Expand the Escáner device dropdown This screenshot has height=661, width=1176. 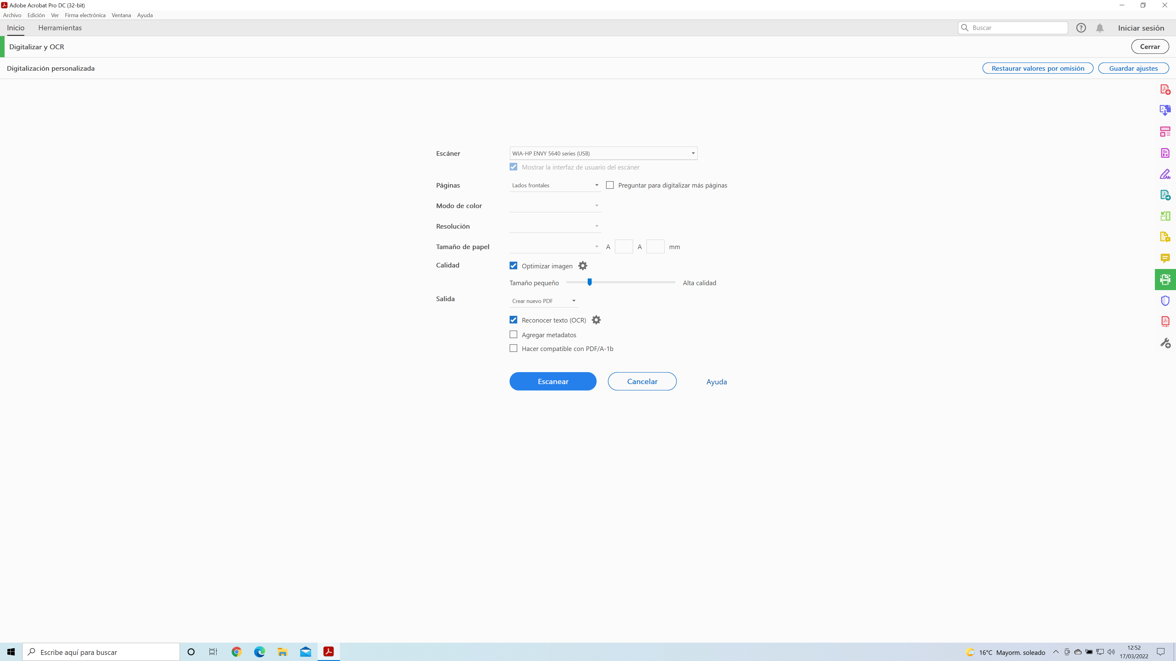[x=604, y=153]
